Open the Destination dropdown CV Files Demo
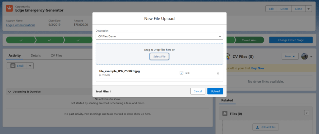Viewport: 319px width, 134px height. click(159, 36)
